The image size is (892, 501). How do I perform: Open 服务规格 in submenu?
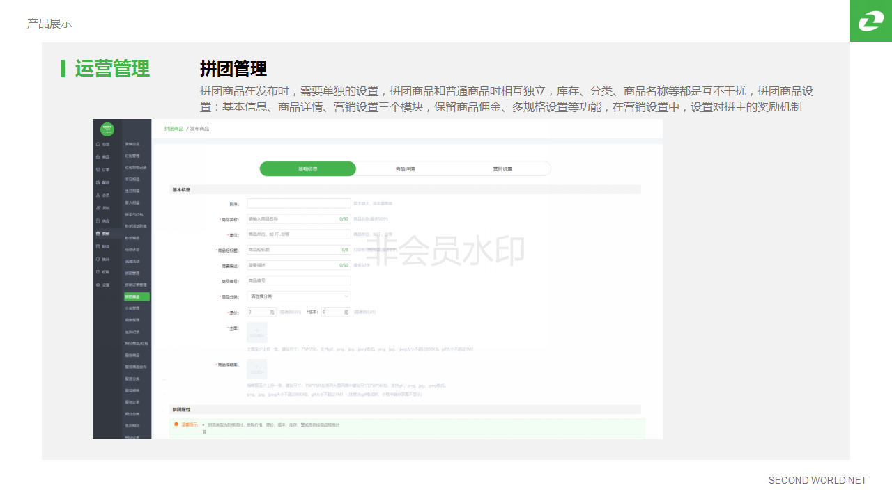click(x=132, y=390)
